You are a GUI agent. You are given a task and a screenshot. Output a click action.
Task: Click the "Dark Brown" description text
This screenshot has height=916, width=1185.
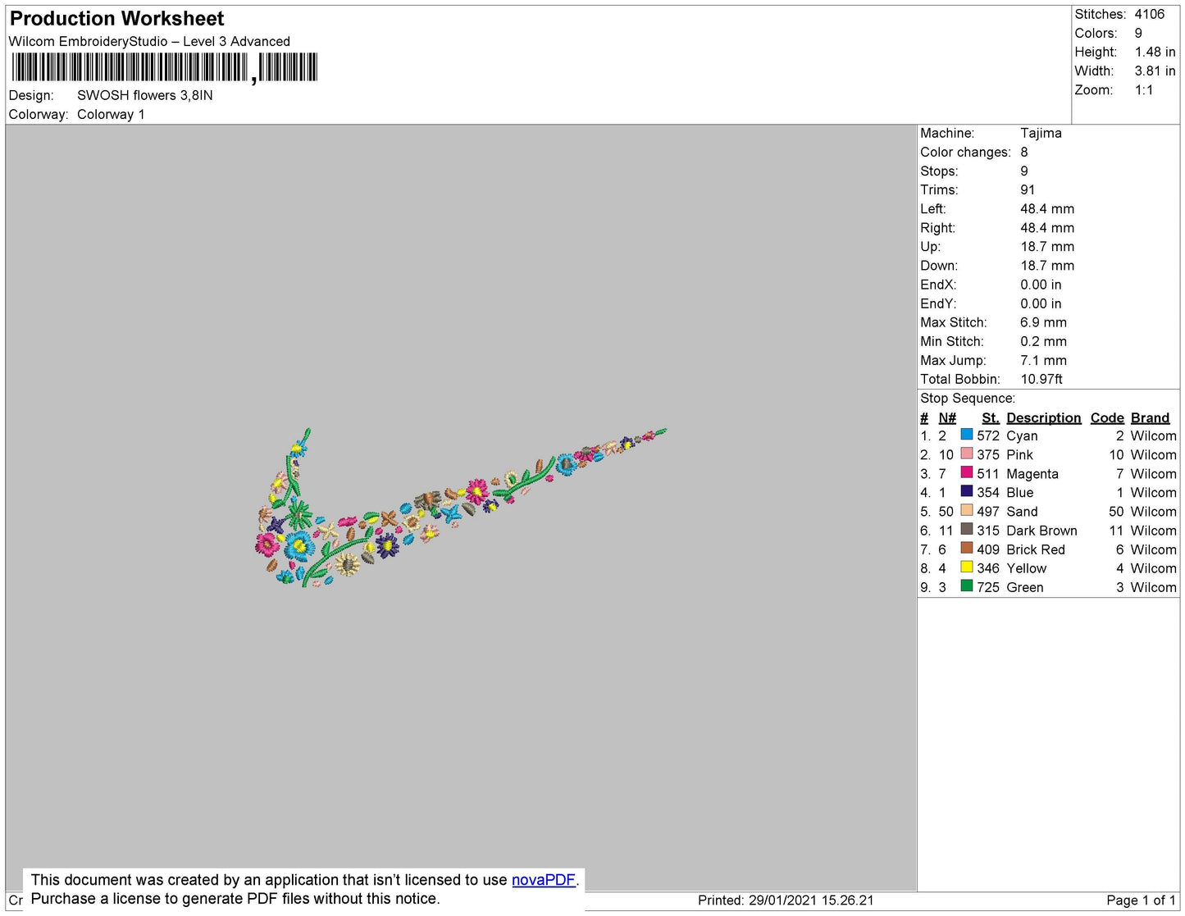1041,531
